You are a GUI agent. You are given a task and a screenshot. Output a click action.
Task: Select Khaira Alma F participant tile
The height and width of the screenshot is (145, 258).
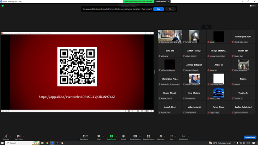(170, 93)
